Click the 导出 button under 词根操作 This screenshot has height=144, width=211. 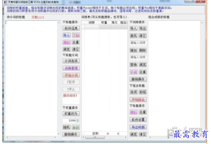pos(143,28)
